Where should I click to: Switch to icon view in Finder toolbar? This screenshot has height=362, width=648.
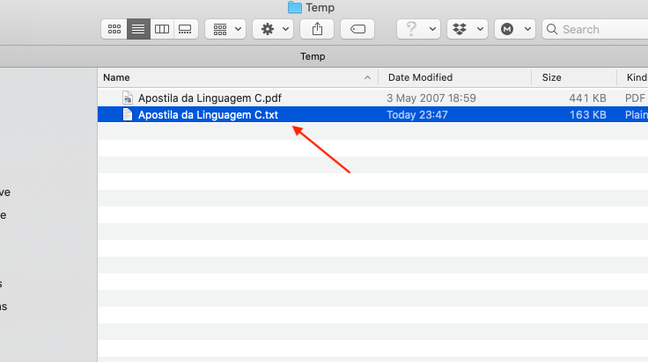pyautogui.click(x=114, y=29)
